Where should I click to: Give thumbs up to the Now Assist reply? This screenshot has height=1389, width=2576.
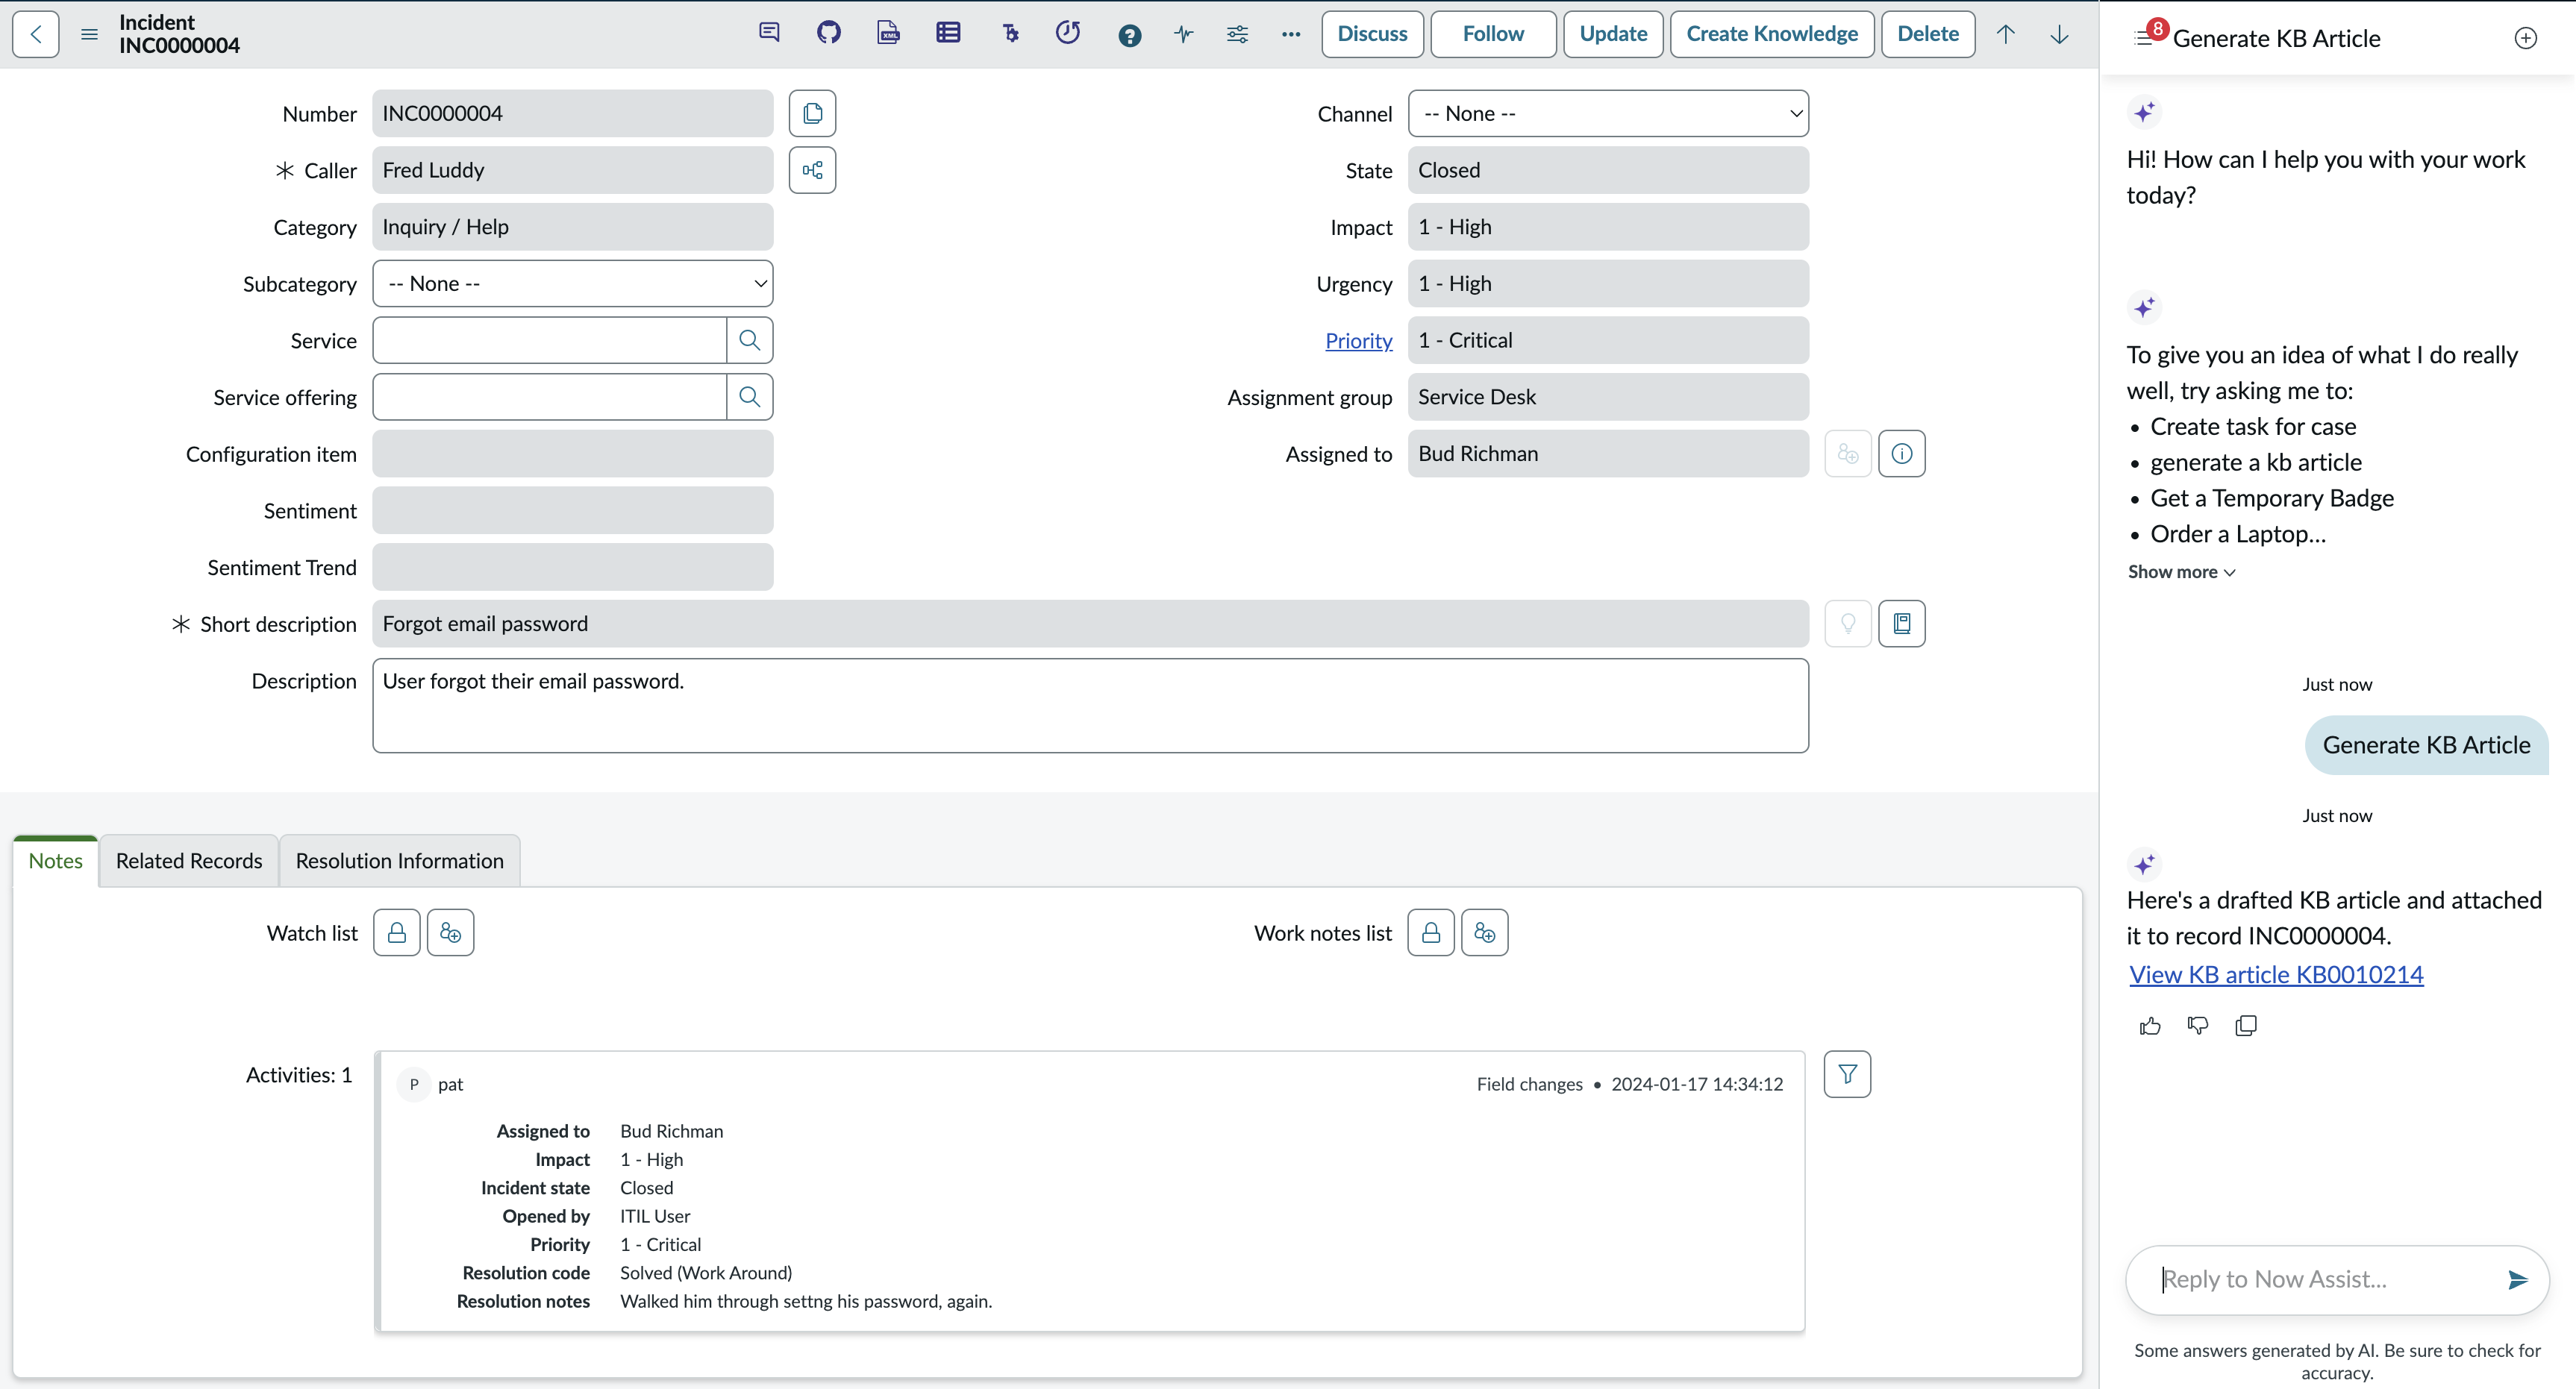click(2150, 1026)
